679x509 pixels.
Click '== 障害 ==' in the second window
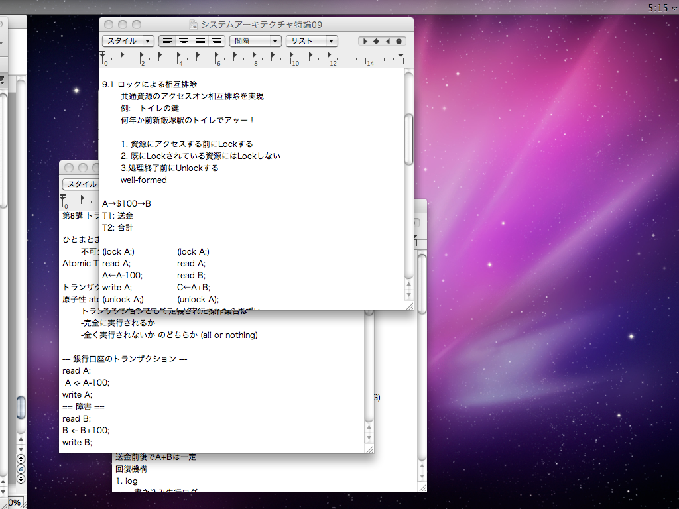click(x=84, y=406)
